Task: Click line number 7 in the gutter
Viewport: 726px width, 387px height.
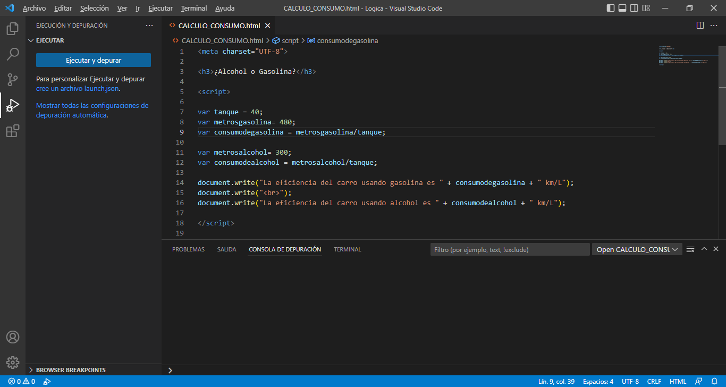Action: point(182,112)
